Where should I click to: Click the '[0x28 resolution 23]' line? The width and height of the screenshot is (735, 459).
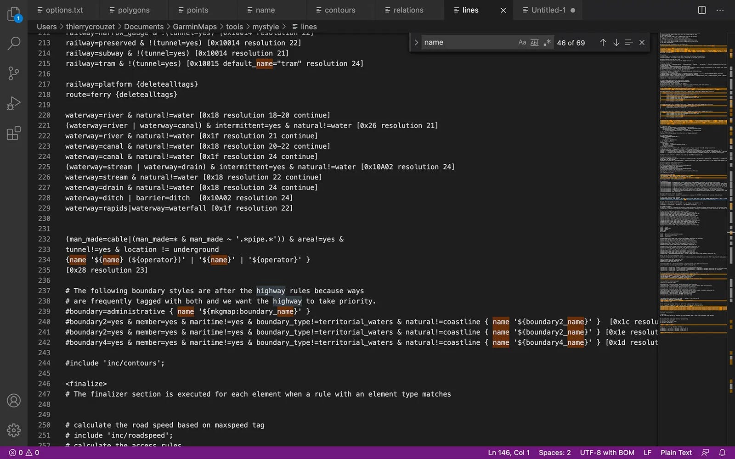[x=107, y=270]
